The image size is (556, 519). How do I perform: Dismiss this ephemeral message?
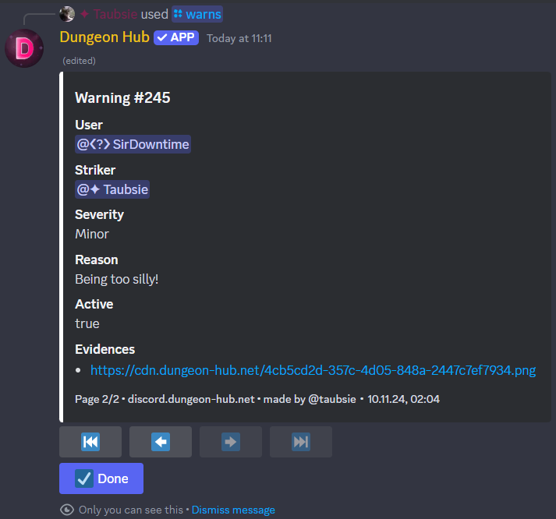(233, 510)
